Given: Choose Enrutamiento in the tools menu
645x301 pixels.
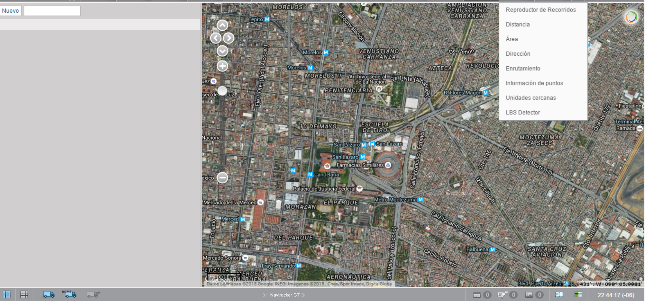Looking at the screenshot, I should [523, 69].
